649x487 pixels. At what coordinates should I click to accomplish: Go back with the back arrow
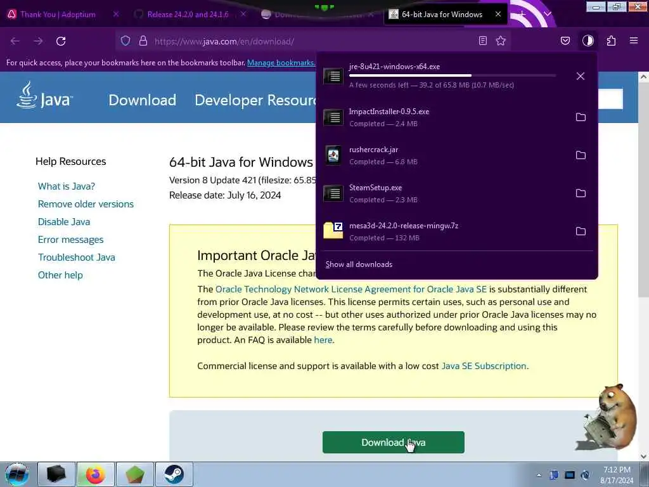point(15,41)
